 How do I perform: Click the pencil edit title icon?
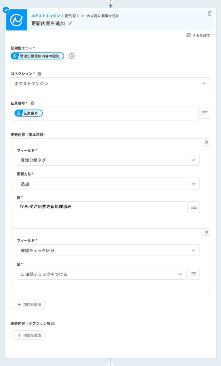pos(71,23)
